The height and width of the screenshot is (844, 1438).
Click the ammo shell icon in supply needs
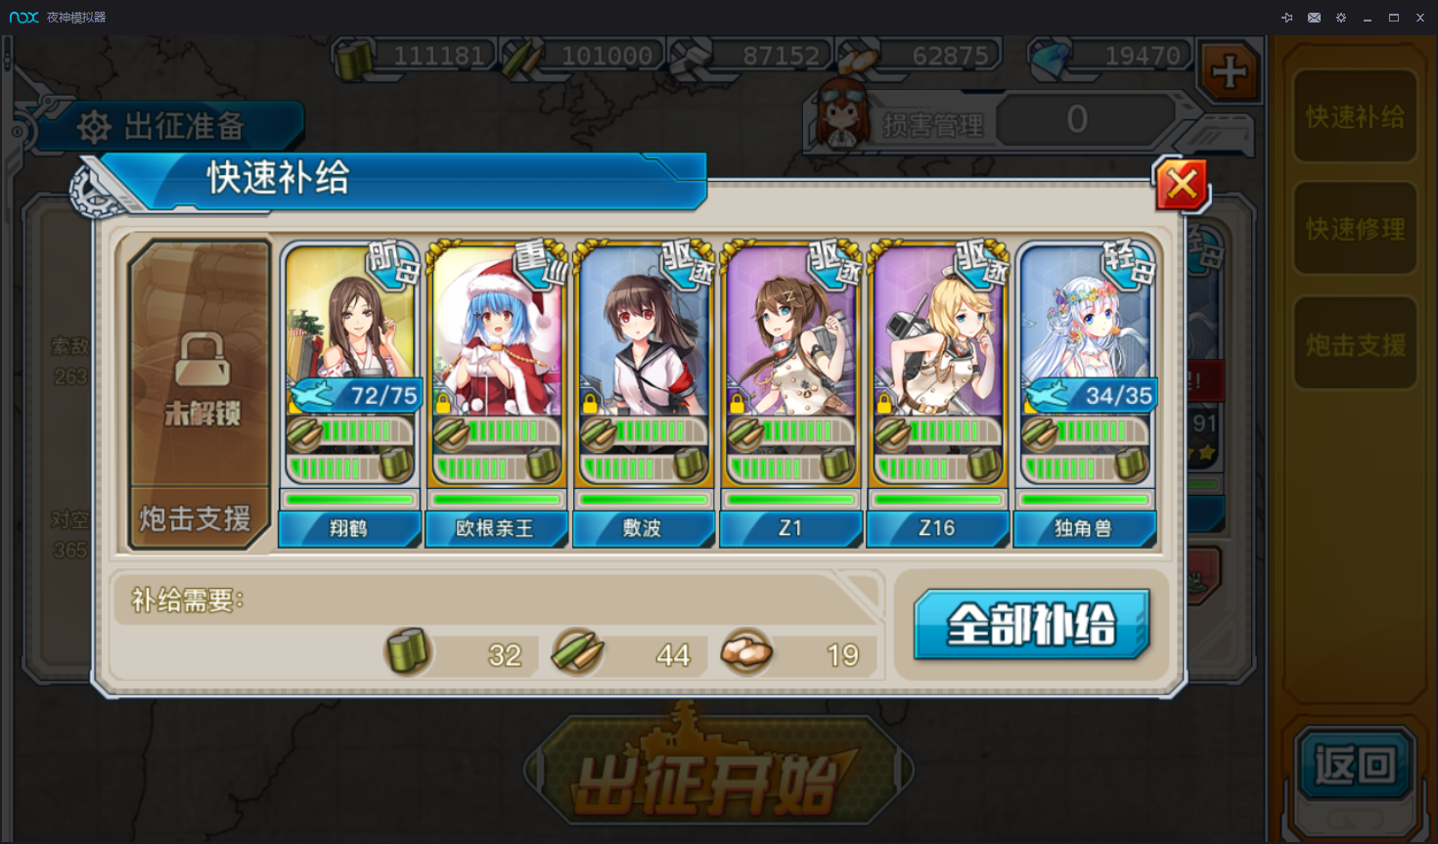coord(577,651)
